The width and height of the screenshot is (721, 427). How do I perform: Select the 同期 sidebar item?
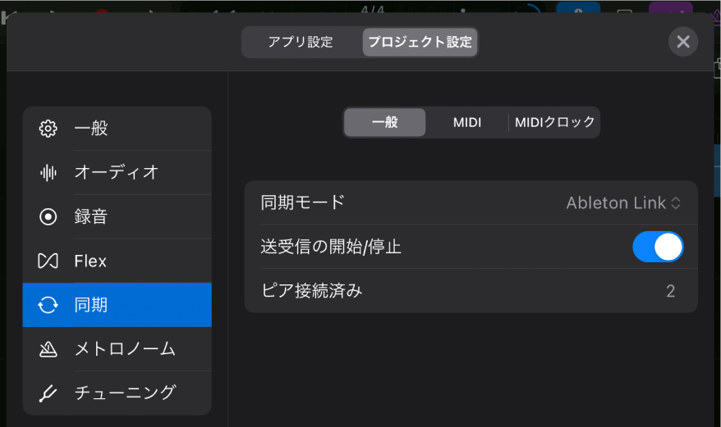coord(117,305)
